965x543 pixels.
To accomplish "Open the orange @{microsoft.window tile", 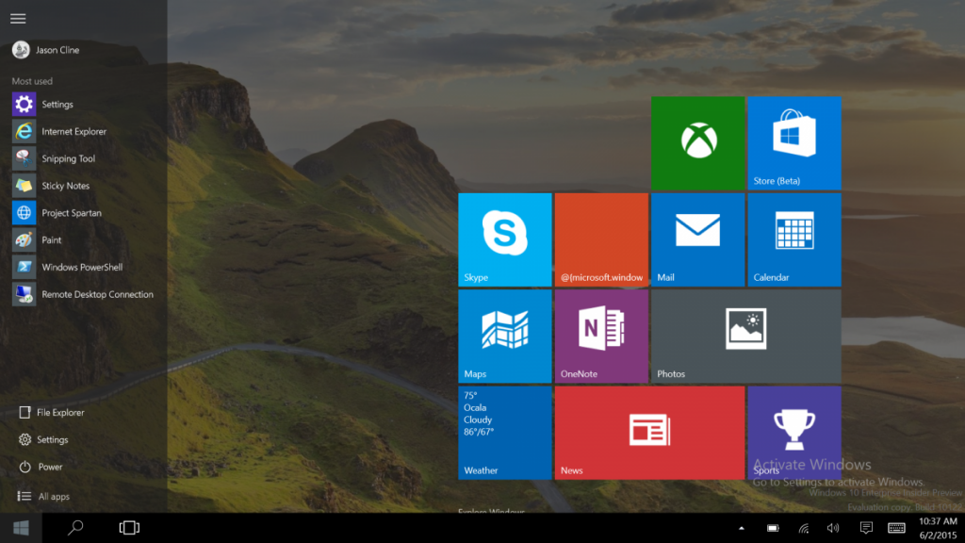I will tap(601, 239).
